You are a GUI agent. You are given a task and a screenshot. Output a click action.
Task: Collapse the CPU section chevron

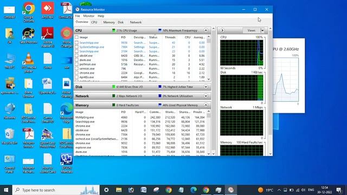click(x=205, y=30)
